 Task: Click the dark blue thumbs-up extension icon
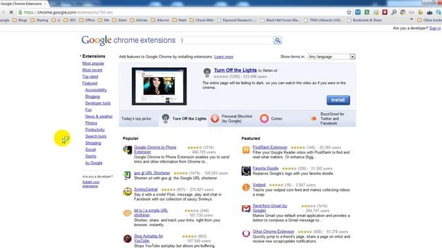point(430,12)
